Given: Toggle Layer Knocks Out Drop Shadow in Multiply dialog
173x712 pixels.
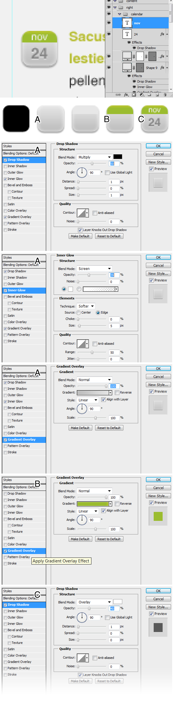Looking at the screenshot, I should 80,230.
